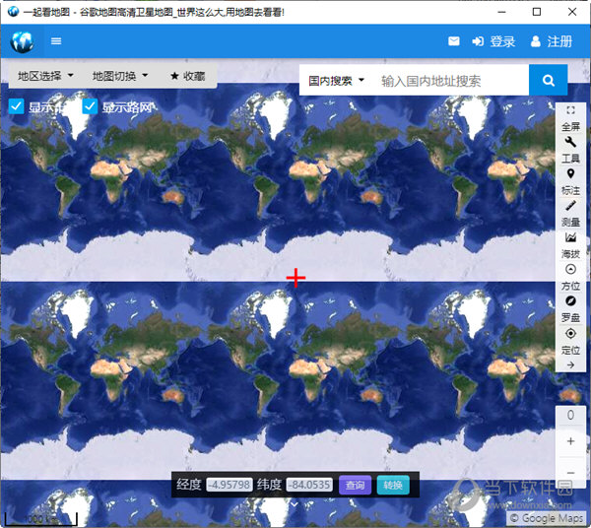Viewport: 591px width, 528px height.
Task: Click the 定位 locate tool
Action: click(570, 342)
